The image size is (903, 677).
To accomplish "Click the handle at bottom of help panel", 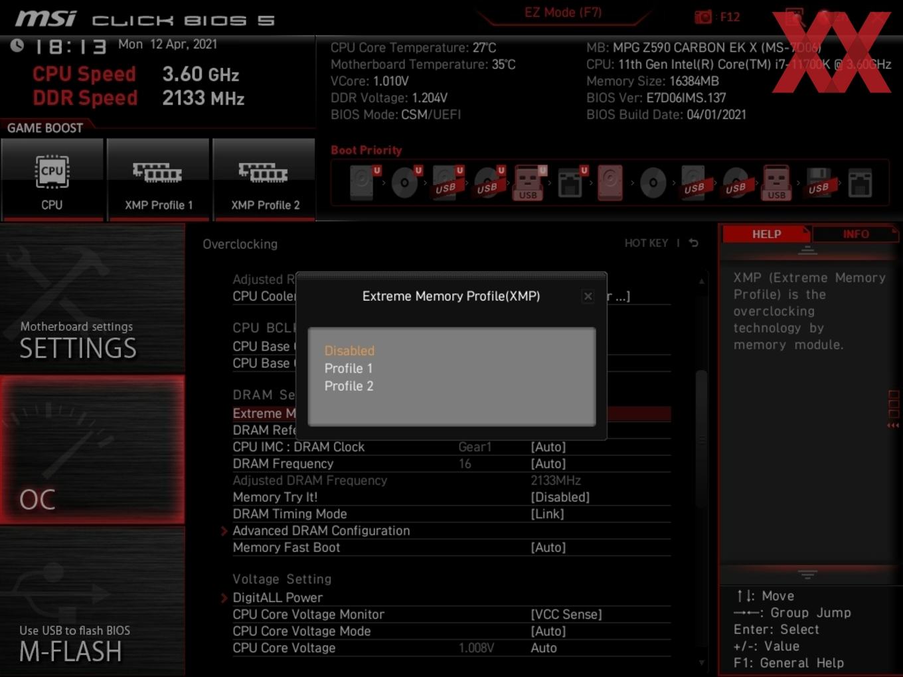I will click(x=807, y=574).
